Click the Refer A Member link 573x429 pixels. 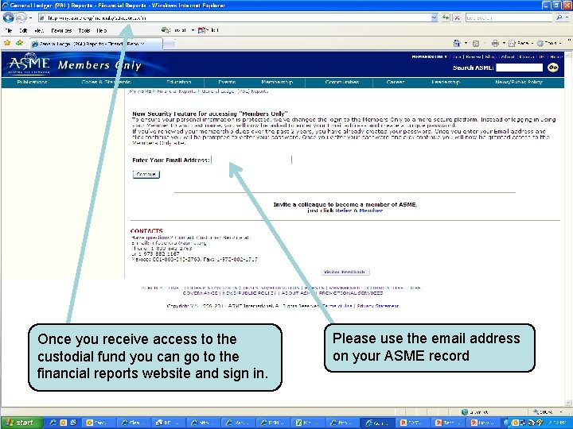(359, 211)
